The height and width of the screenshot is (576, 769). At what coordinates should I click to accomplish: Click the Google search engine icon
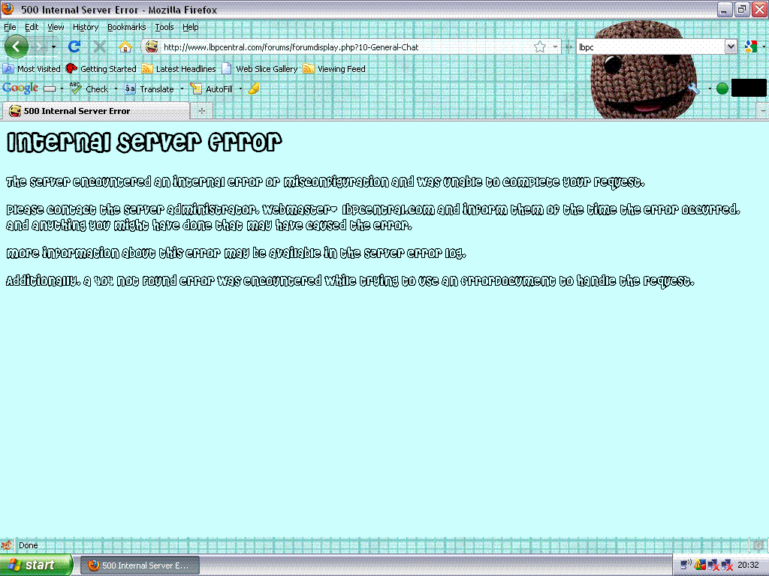(749, 46)
